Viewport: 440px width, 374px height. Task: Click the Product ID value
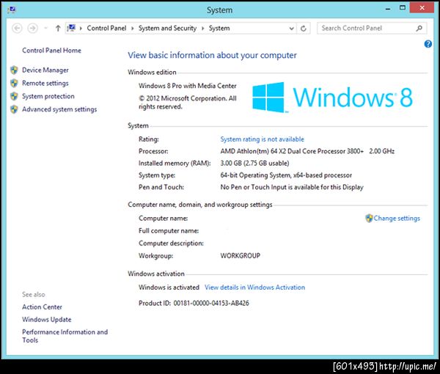click(x=211, y=303)
